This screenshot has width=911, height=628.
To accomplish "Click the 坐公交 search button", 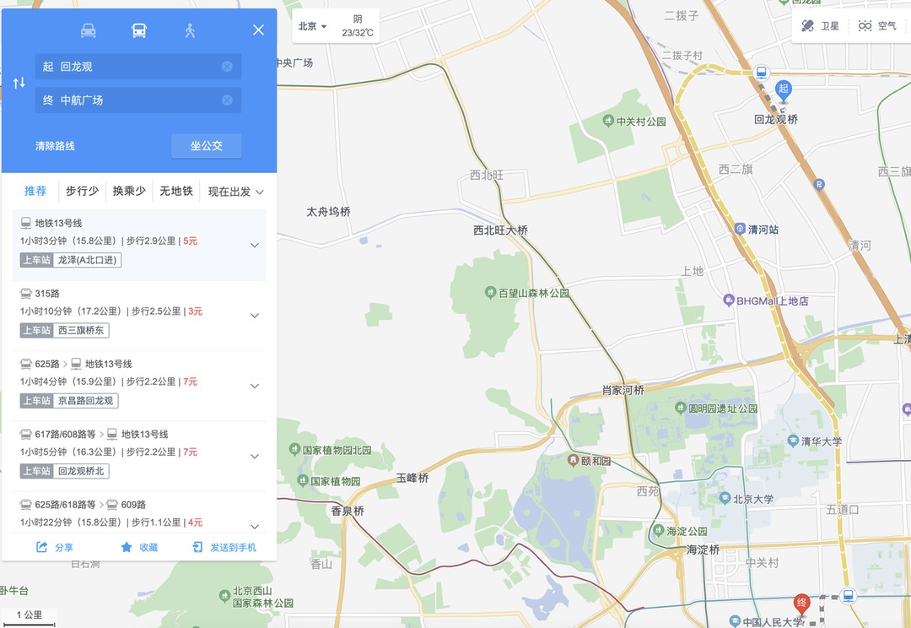I will point(207,146).
